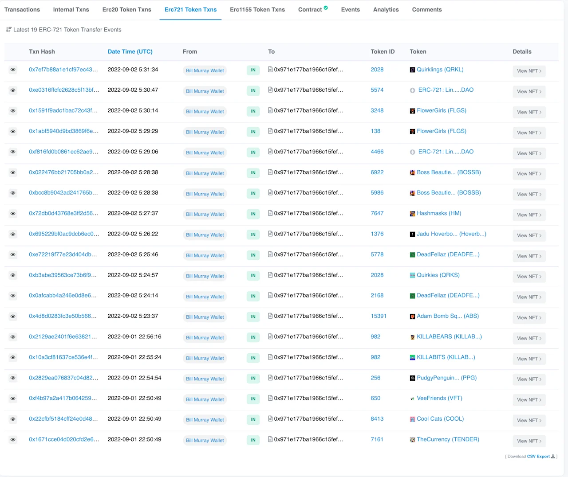Click View NFT for Quirklings (QRKL)
The width and height of the screenshot is (568, 477).
[529, 71]
